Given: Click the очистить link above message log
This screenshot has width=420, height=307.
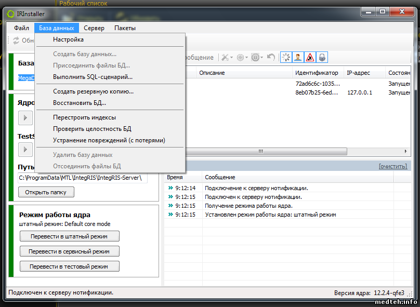Looking at the screenshot, I should click(x=395, y=166).
